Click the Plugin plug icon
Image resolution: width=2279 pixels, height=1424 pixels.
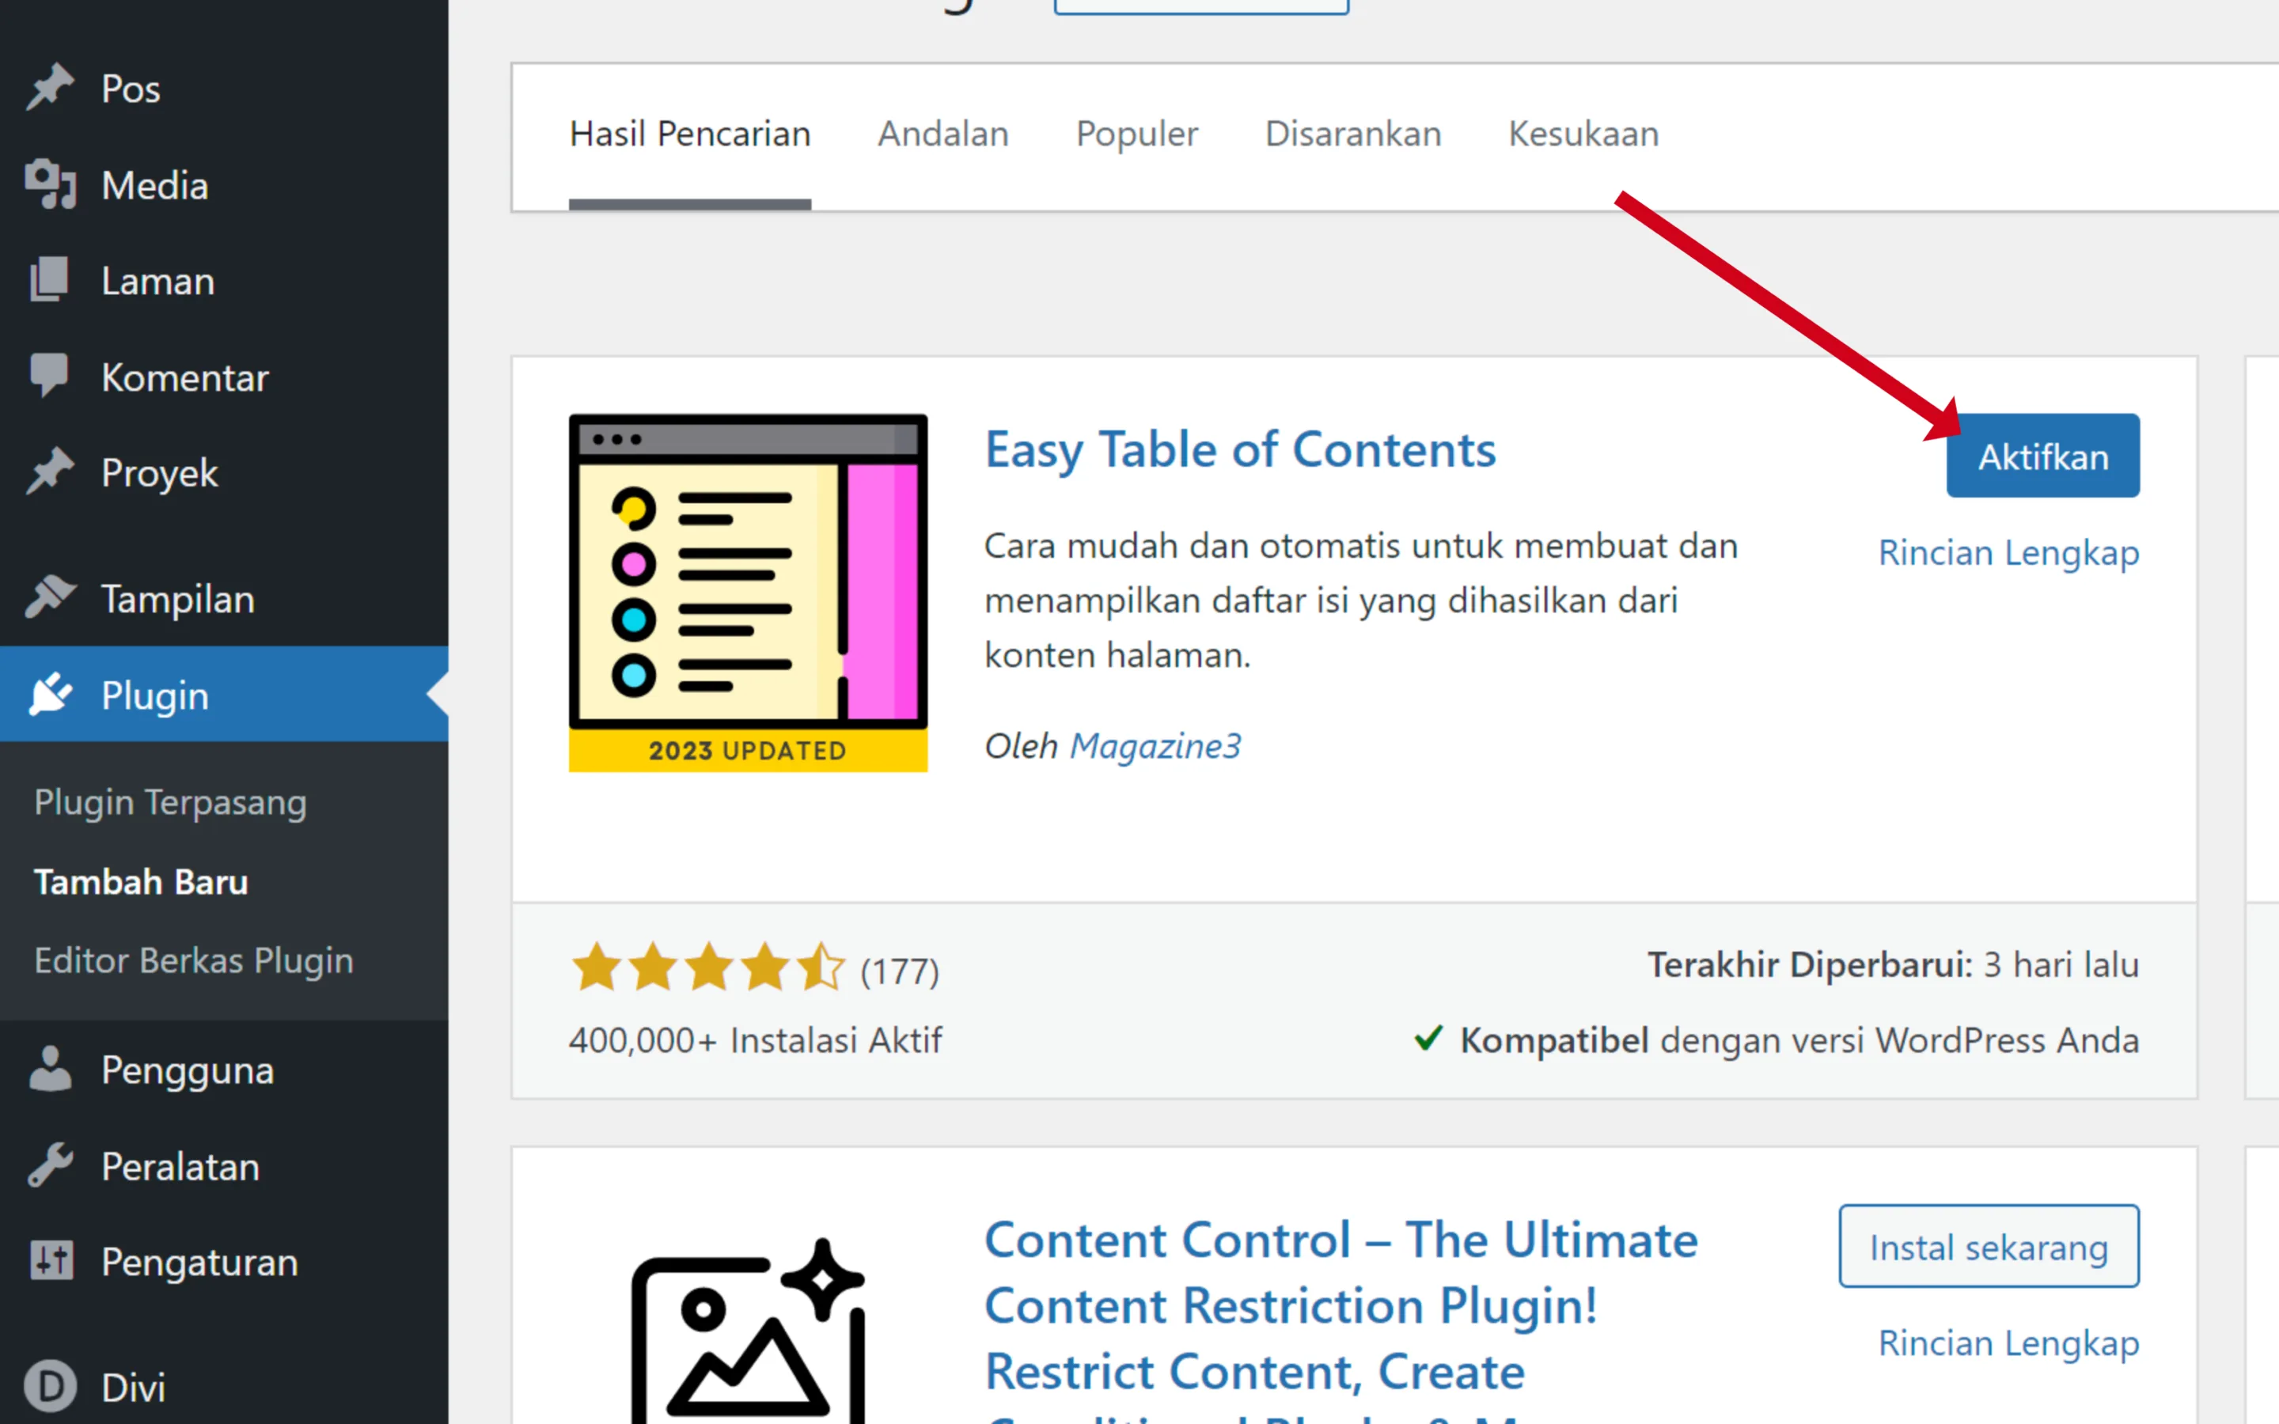point(50,694)
